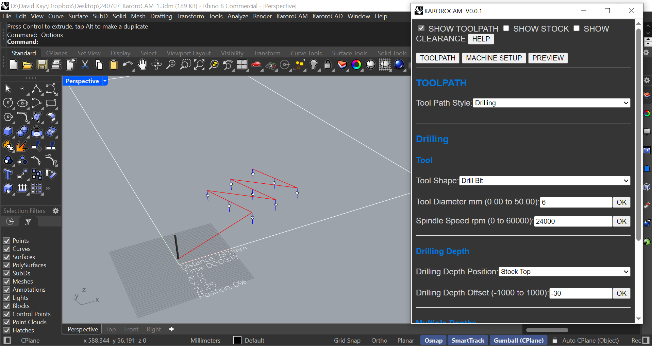Image resolution: width=652 pixels, height=346 pixels.
Task: Click the MACHINE SETUP button
Action: click(x=494, y=58)
